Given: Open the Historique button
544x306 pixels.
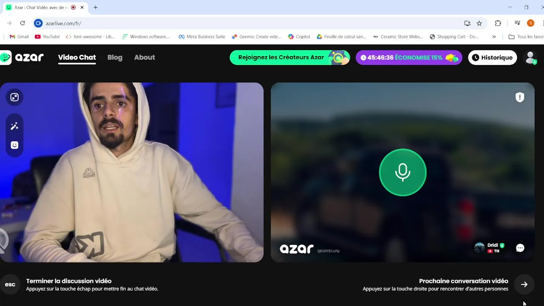Looking at the screenshot, I should (492, 57).
